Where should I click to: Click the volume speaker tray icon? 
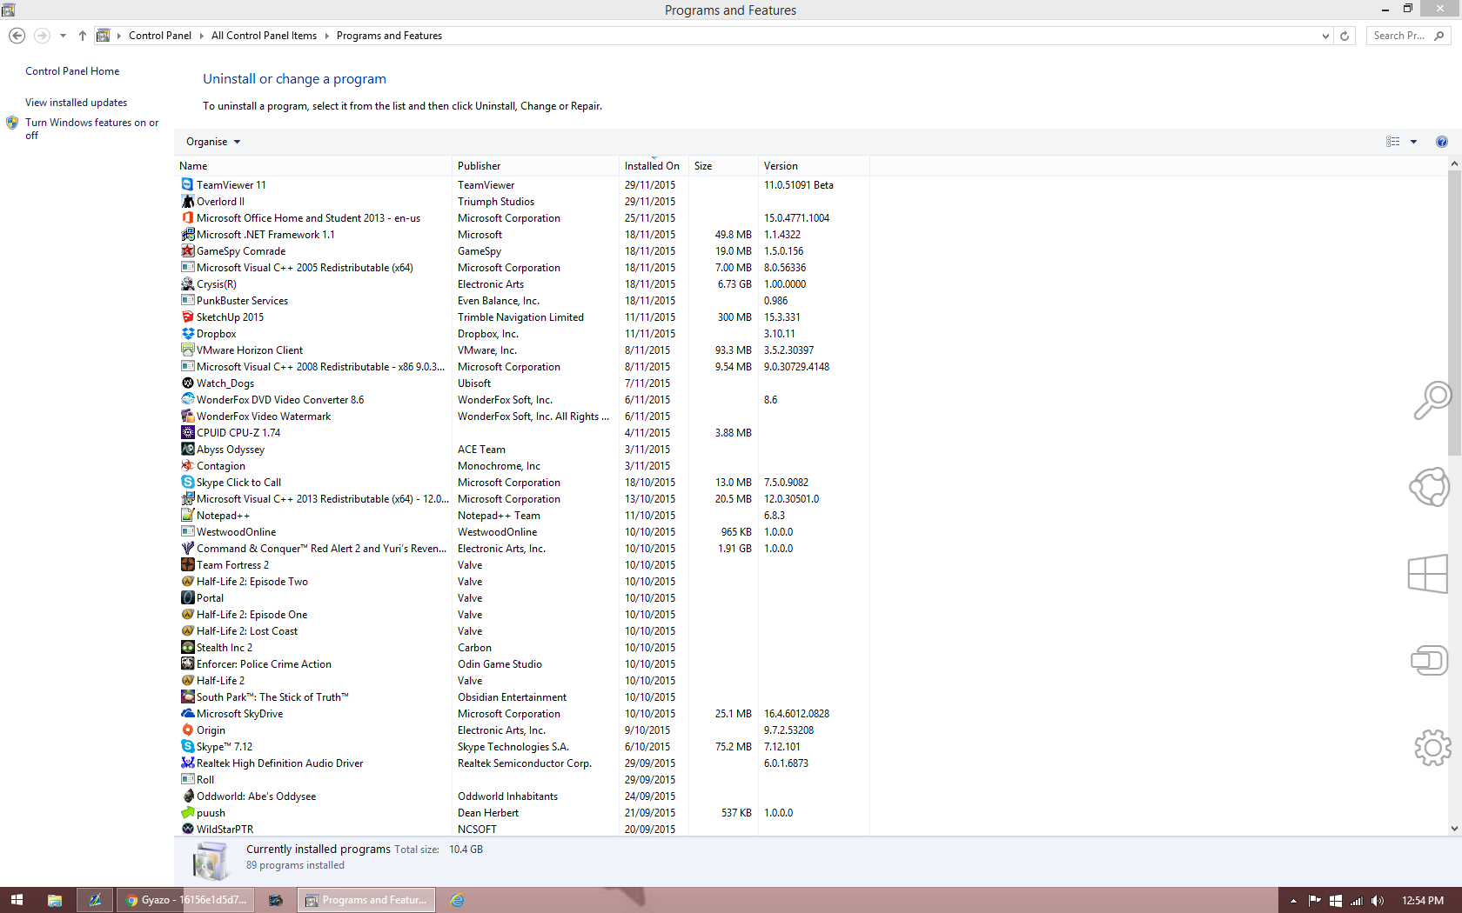pyautogui.click(x=1377, y=901)
